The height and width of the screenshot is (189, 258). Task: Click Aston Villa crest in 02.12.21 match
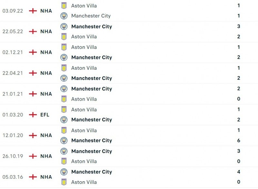tap(64, 47)
